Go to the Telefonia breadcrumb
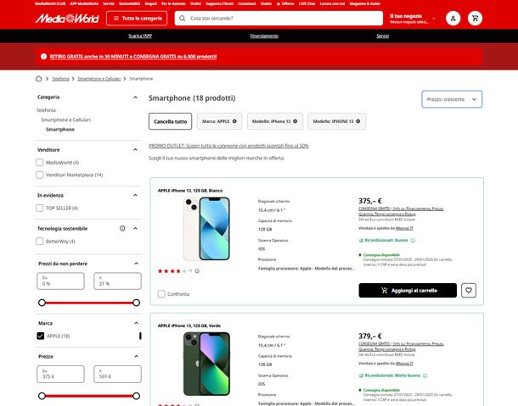The height and width of the screenshot is (406, 518). point(60,79)
